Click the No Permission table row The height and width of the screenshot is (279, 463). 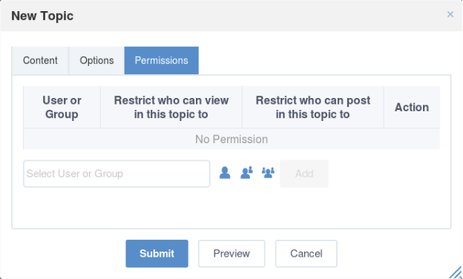coord(231,139)
